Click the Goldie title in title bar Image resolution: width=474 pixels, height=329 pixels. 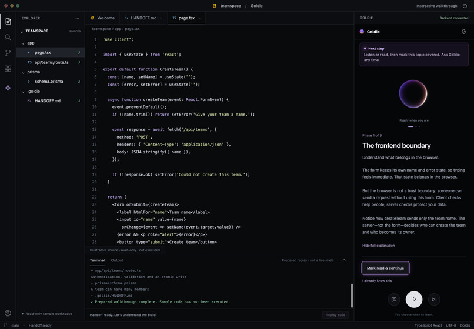(256, 6)
